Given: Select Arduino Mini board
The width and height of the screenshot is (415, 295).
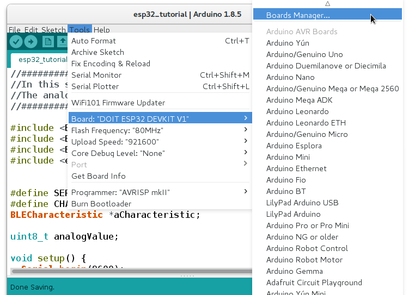Looking at the screenshot, I should 327,157.
